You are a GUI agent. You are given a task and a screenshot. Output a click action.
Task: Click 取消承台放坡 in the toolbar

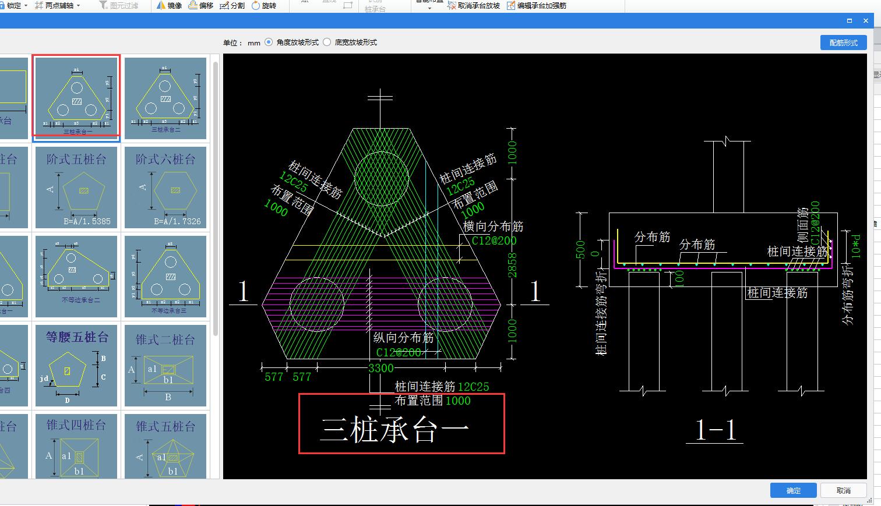pos(474,5)
